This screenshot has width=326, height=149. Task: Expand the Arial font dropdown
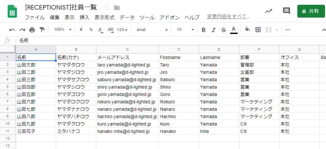(x=152, y=30)
